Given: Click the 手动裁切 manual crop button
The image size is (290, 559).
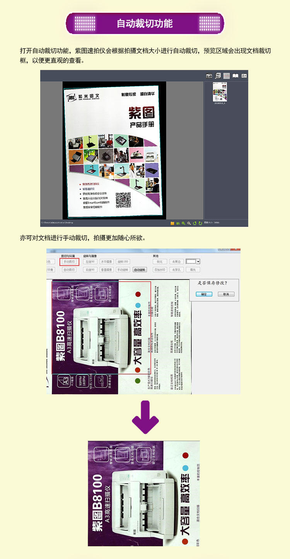Looking at the screenshot, I should [x=69, y=262].
